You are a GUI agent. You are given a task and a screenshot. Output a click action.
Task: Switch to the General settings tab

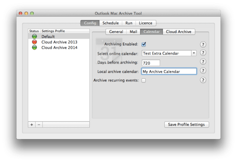[116, 32]
